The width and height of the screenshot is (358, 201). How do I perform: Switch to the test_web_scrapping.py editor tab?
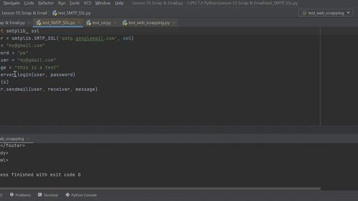[x=149, y=22]
